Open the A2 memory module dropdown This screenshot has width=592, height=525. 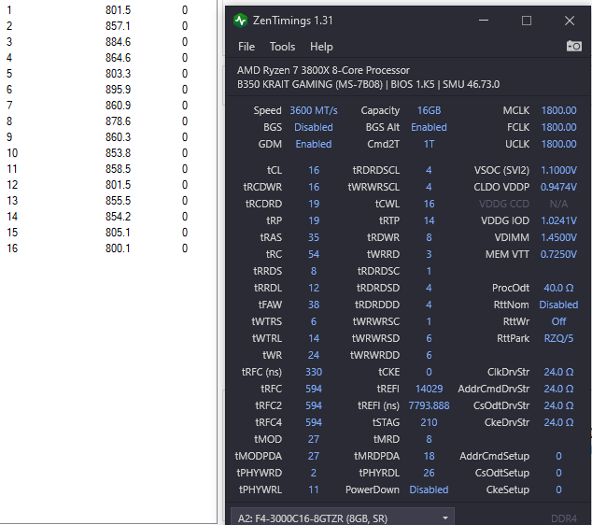click(x=342, y=518)
